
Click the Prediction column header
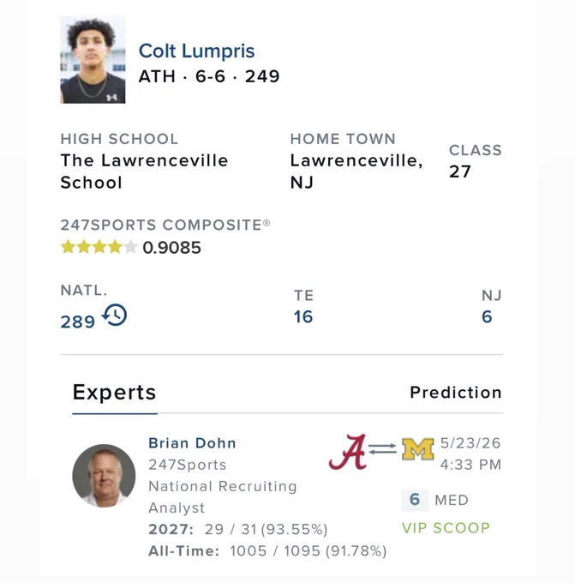pos(456,393)
